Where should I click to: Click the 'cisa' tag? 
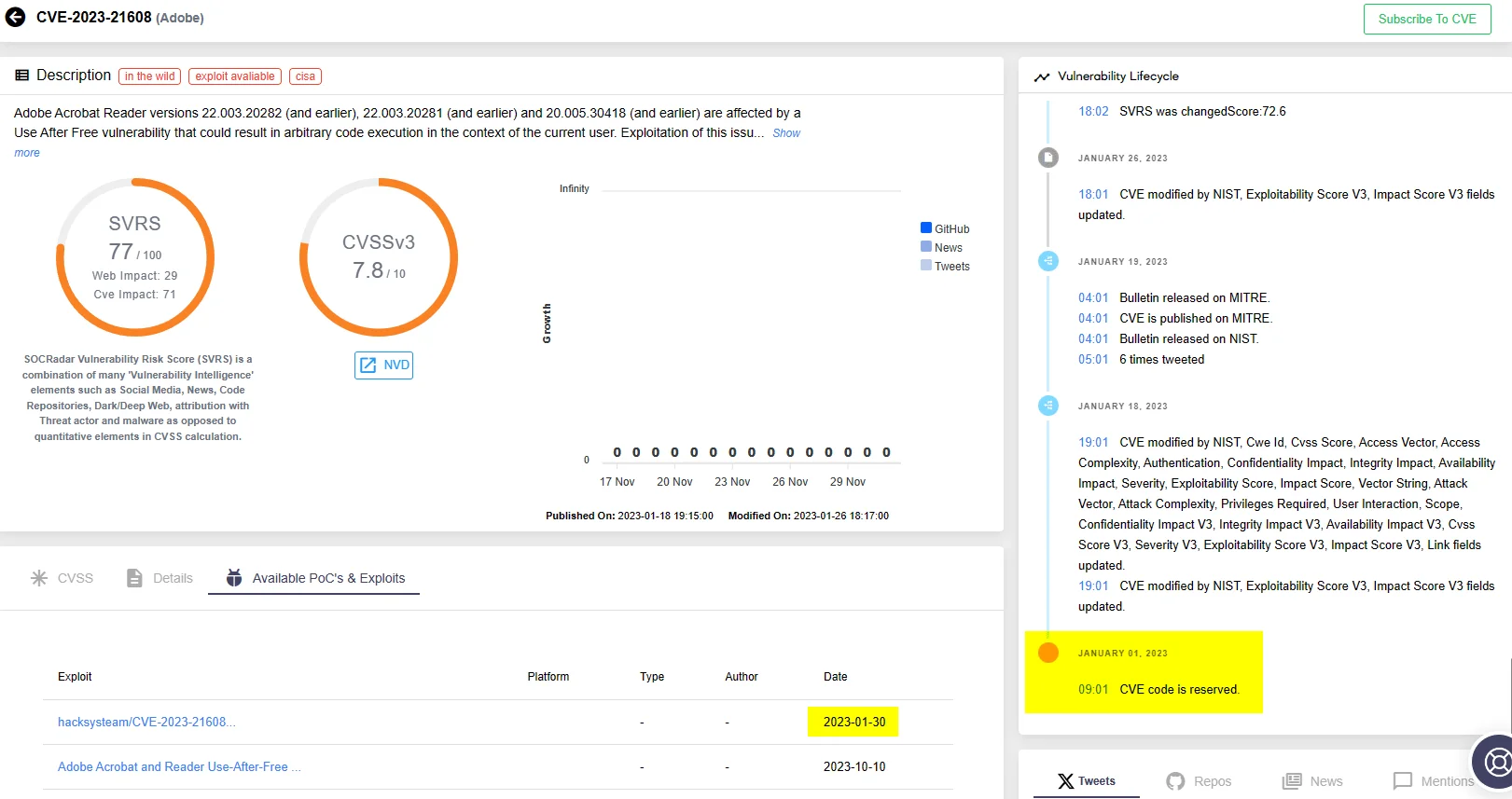click(305, 76)
